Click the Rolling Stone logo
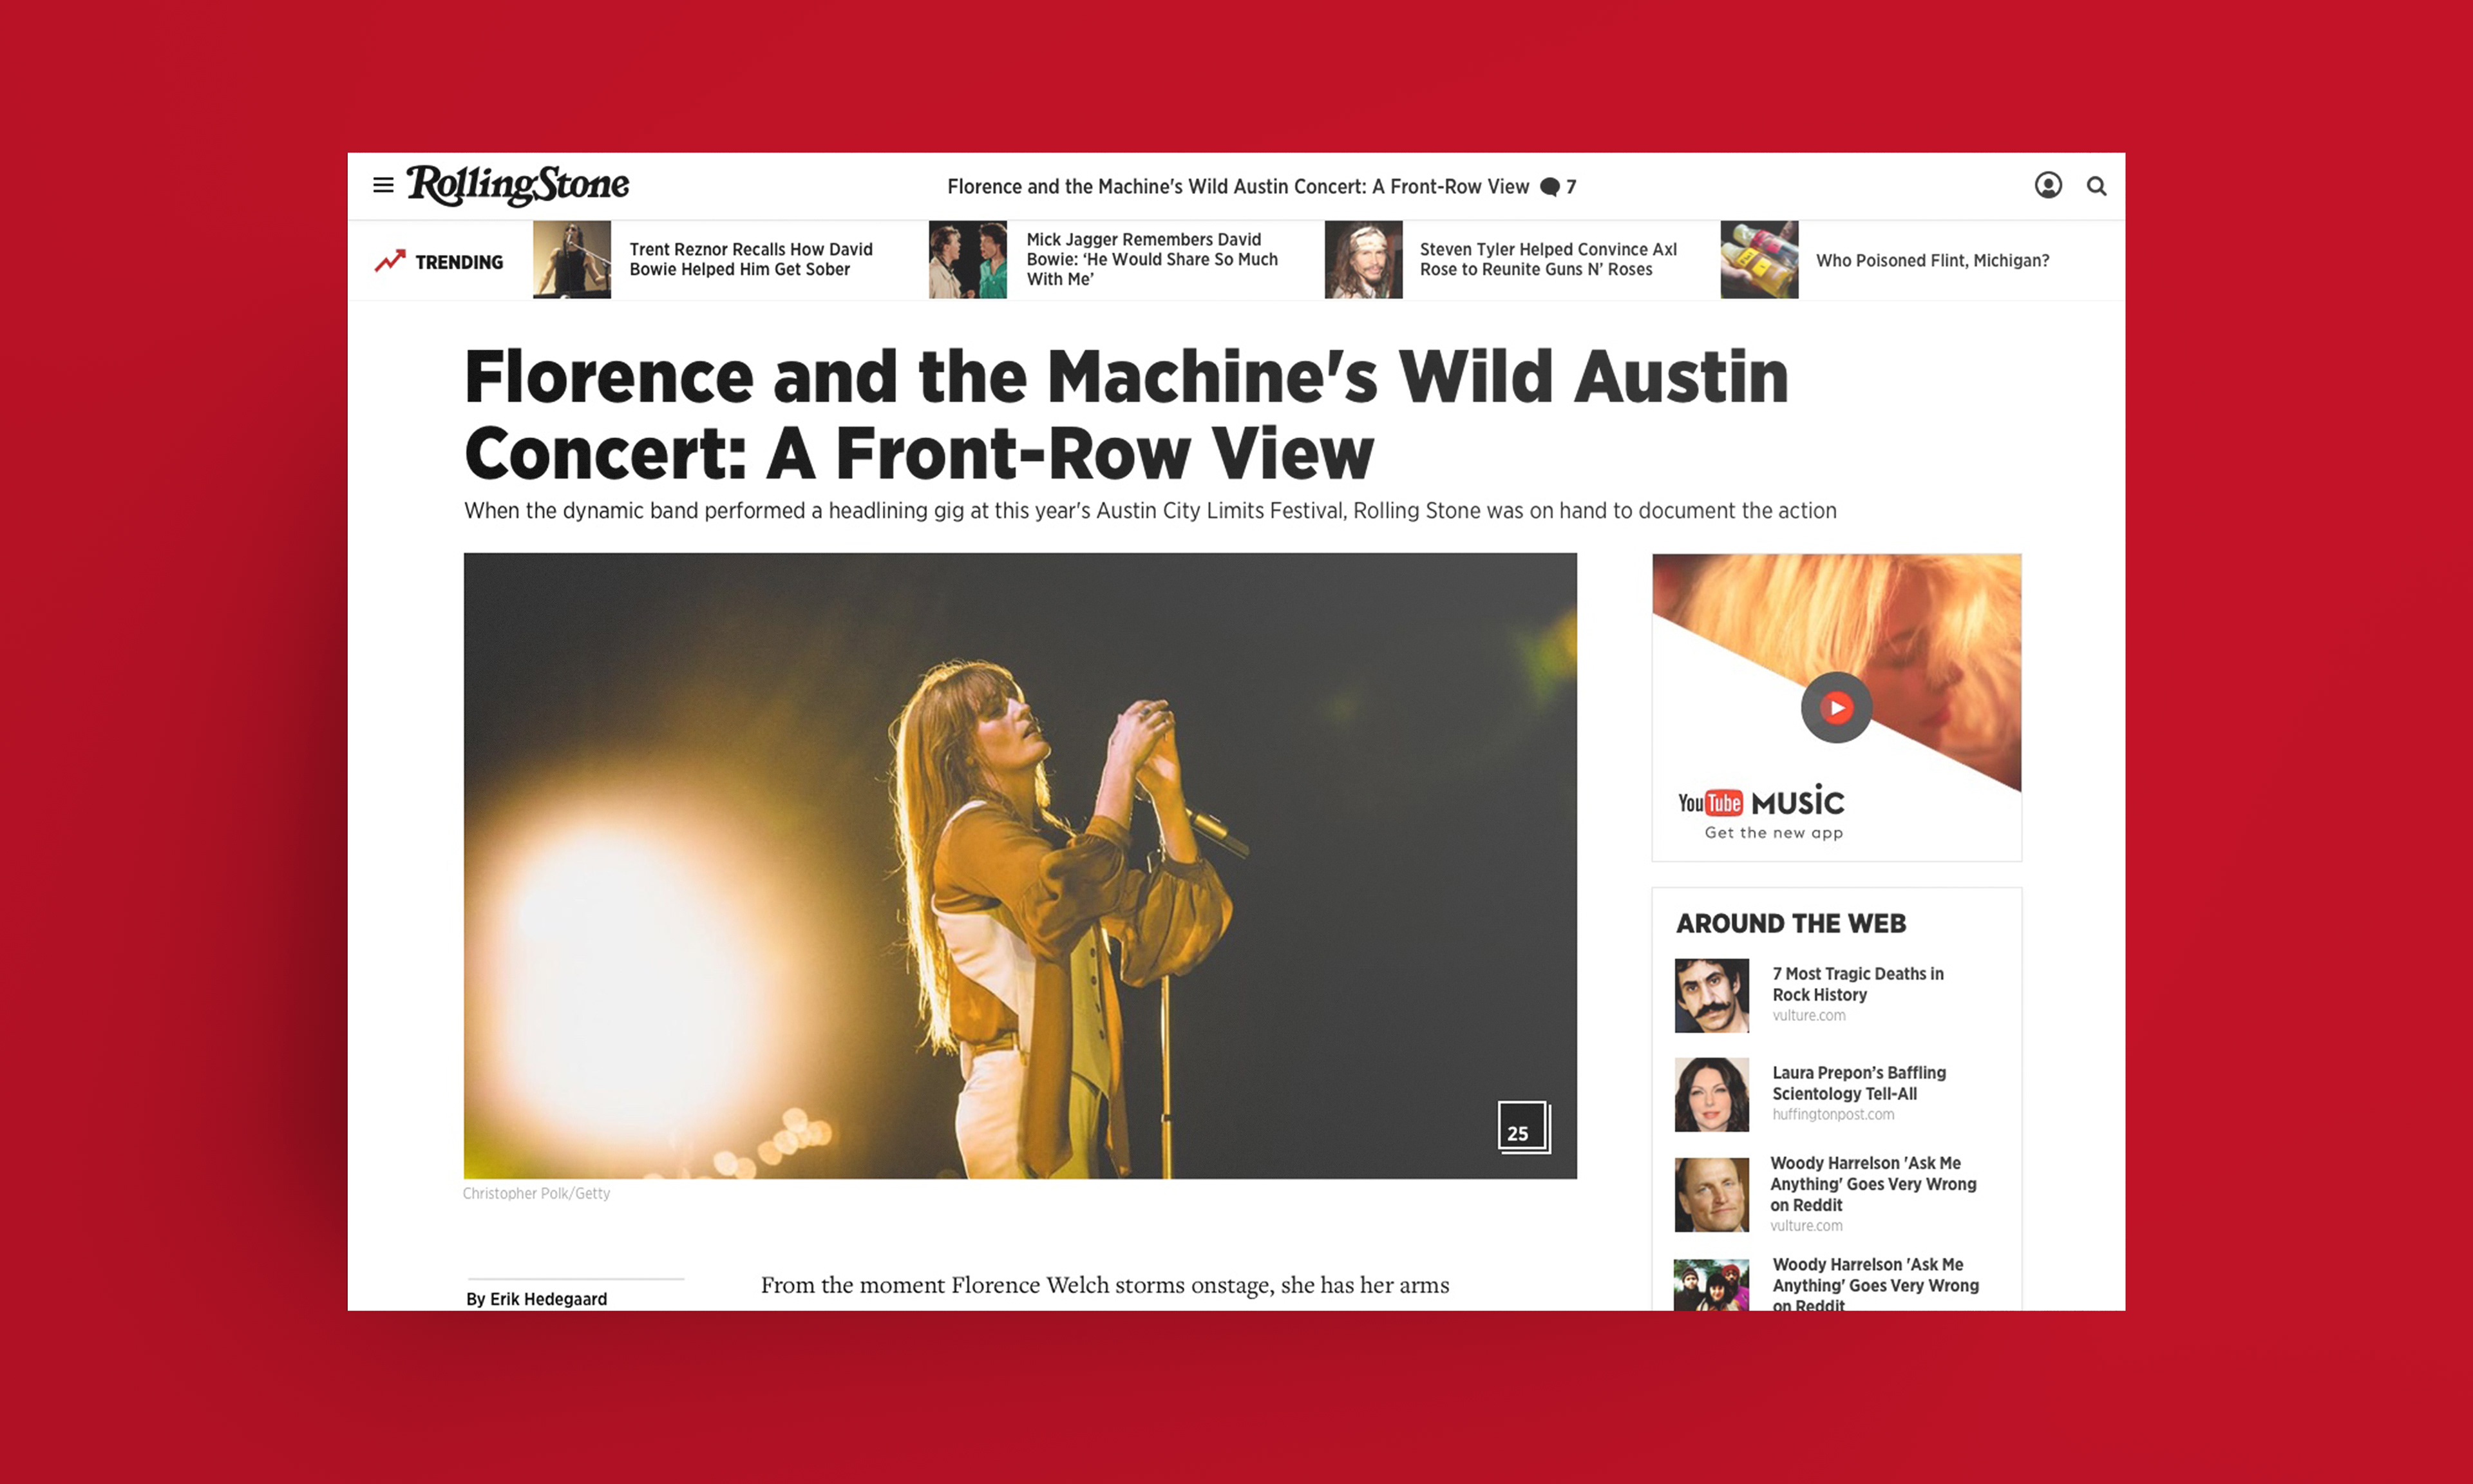2473x1484 pixels. point(516,186)
